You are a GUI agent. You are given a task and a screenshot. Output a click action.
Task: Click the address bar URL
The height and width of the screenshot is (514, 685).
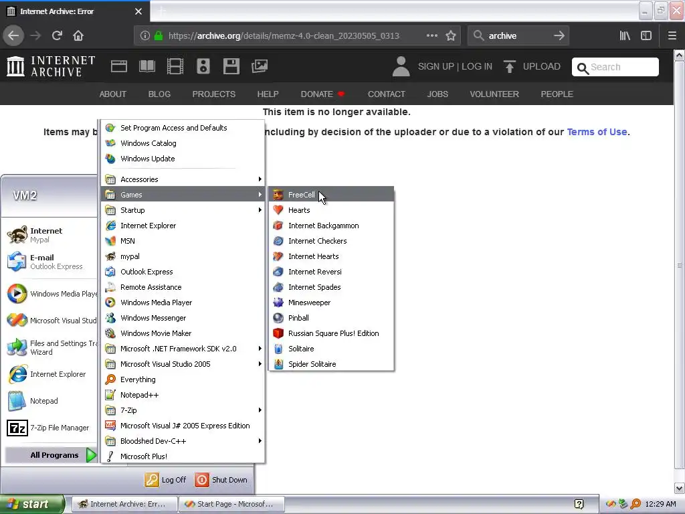[x=284, y=36]
